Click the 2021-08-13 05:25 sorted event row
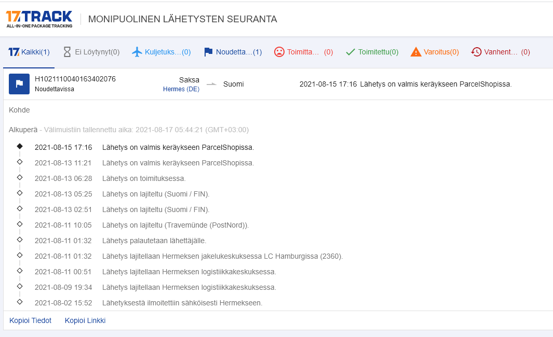This screenshot has height=337, width=553. pos(122,194)
